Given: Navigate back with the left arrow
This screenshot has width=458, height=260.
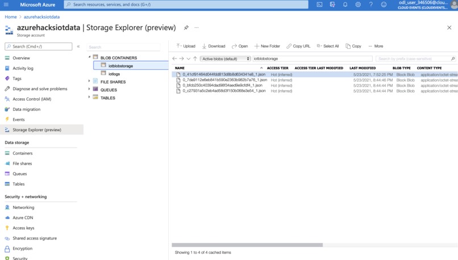Looking at the screenshot, I should [174, 58].
